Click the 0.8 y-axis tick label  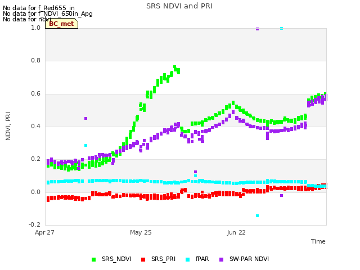pos(35,60)
